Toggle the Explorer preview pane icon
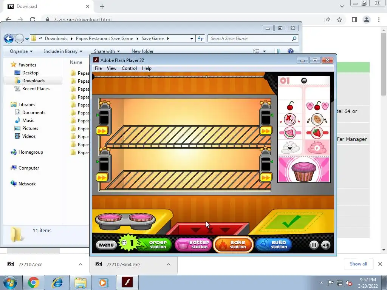The width and height of the screenshot is (387, 290). coord(277,51)
